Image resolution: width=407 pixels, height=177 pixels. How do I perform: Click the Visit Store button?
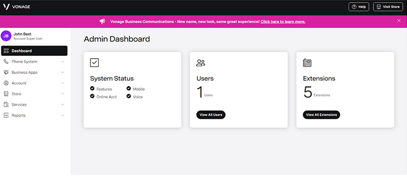(x=388, y=7)
